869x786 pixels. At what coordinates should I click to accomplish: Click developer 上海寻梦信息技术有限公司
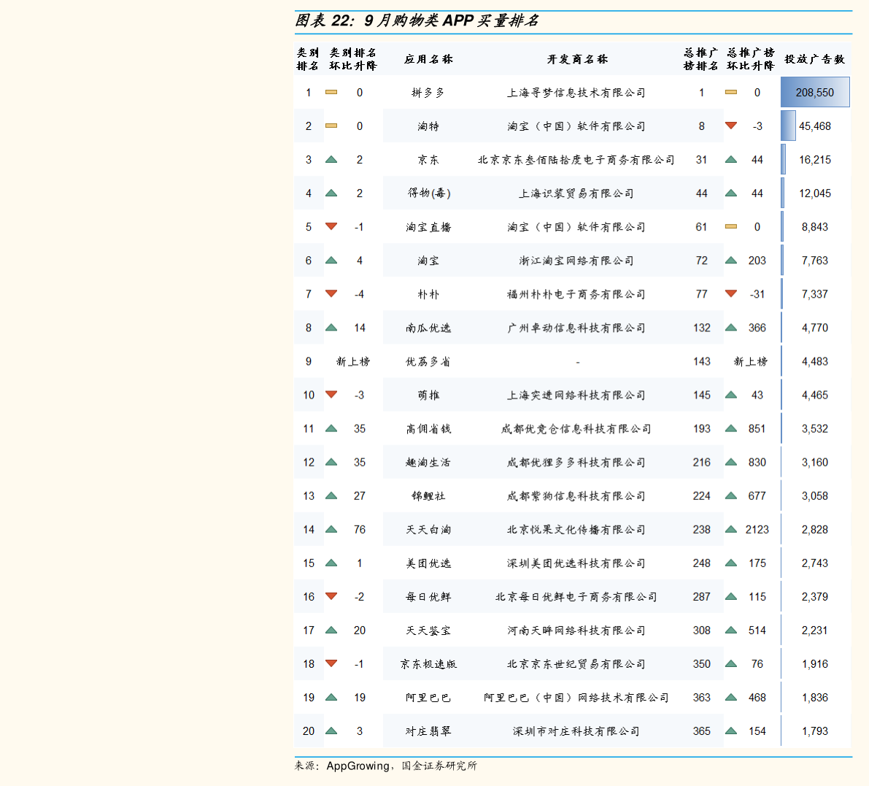(x=576, y=93)
